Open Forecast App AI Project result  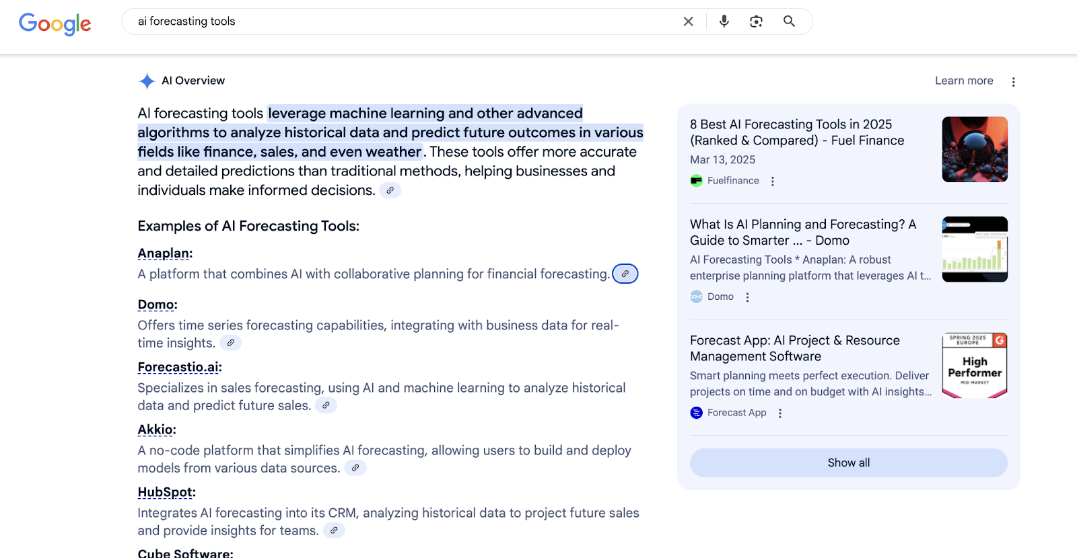[795, 348]
